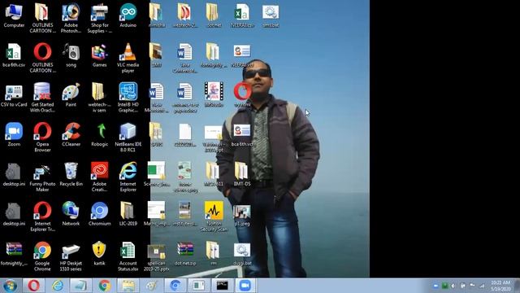
Task: Open the CSV to vCard application
Action: (x=14, y=95)
